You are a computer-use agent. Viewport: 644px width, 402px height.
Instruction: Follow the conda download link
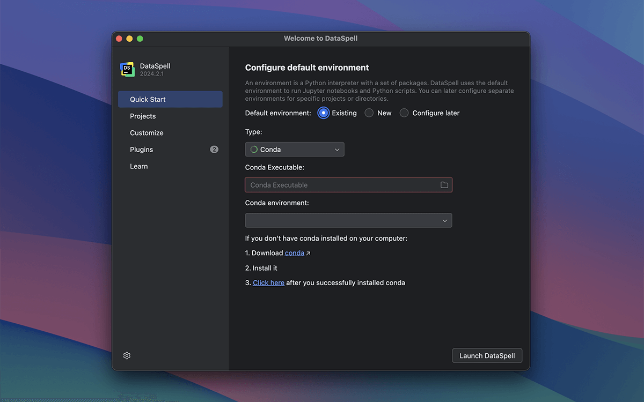(295, 253)
